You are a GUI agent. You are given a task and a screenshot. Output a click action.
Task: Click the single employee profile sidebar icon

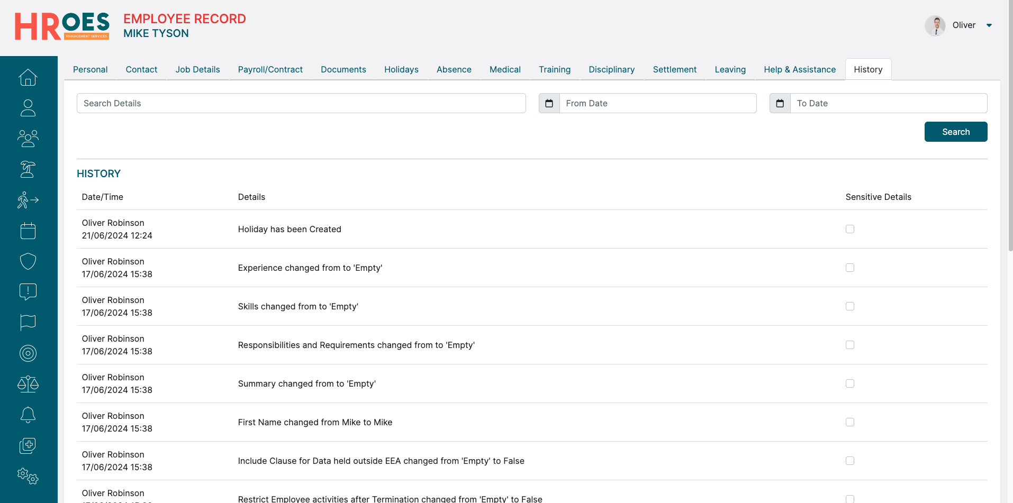point(28,108)
